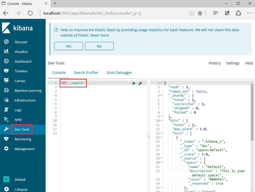The height and width of the screenshot is (192, 255).
Task: Click the Dev Tools wrench icon in sidebar
Action: tap(6, 129)
